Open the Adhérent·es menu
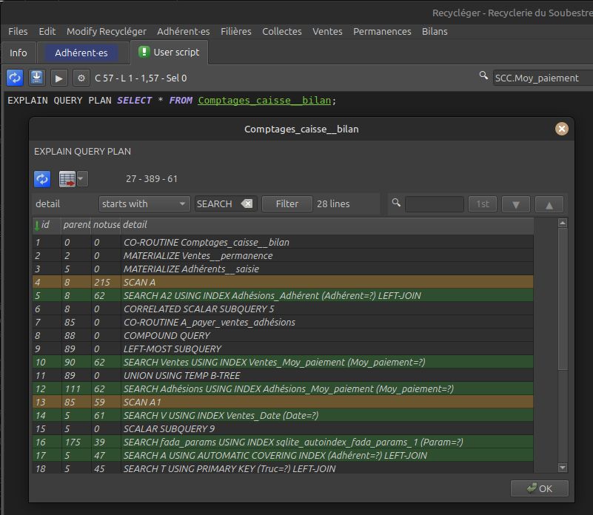This screenshot has width=593, height=515. point(184,31)
